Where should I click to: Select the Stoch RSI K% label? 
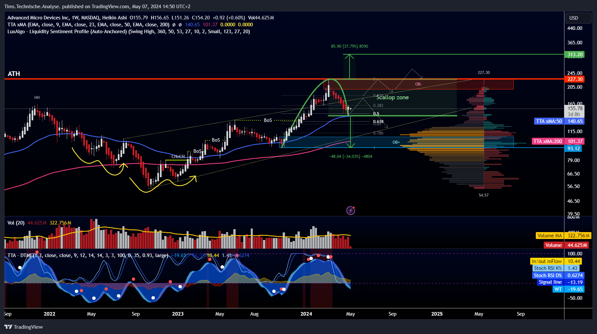pos(548,268)
